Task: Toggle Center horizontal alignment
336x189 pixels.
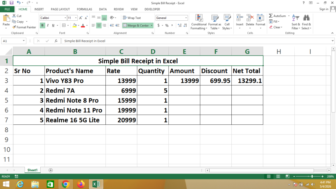Action: pyautogui.click(x=99, y=25)
